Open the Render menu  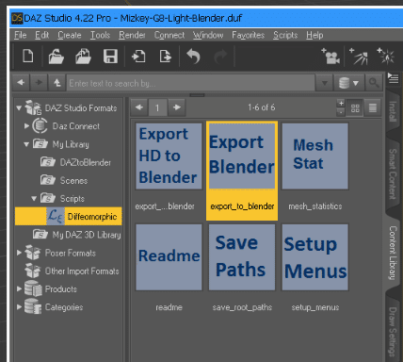coord(132,35)
